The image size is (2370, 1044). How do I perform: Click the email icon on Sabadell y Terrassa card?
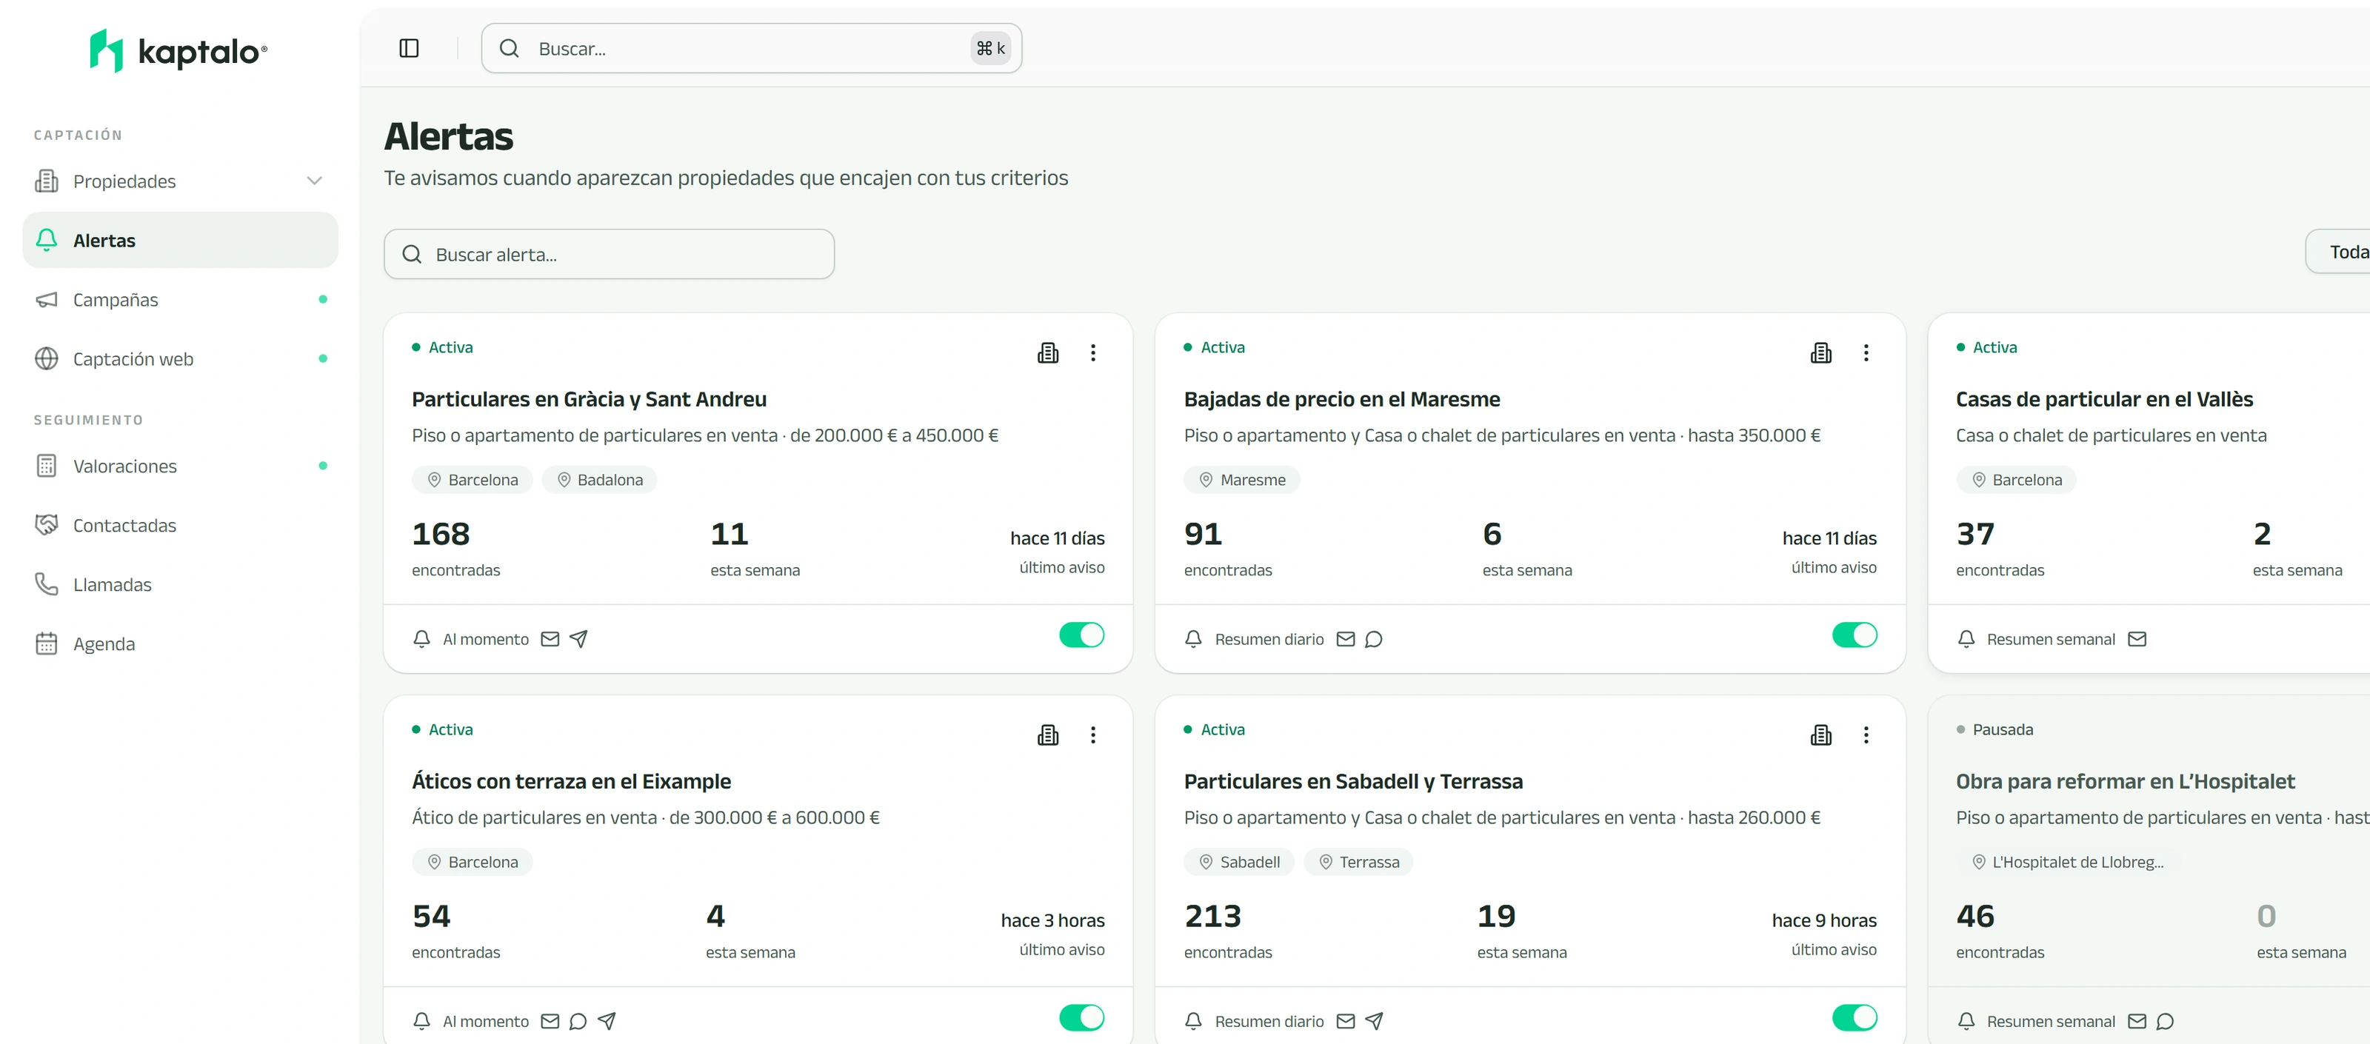[x=1345, y=1021]
